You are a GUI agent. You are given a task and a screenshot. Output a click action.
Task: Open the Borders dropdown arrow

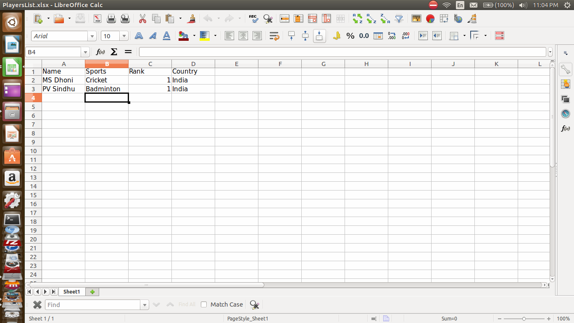click(x=464, y=36)
